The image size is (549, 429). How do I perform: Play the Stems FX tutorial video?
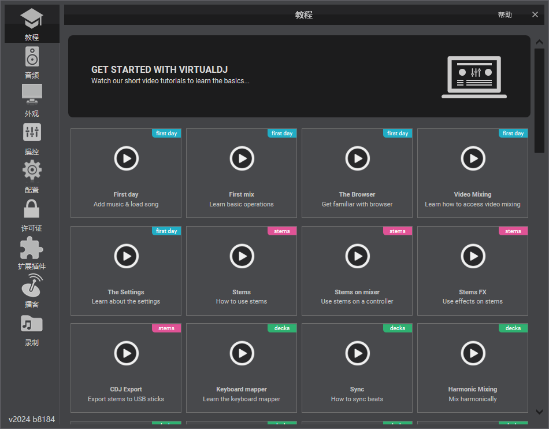(x=473, y=256)
